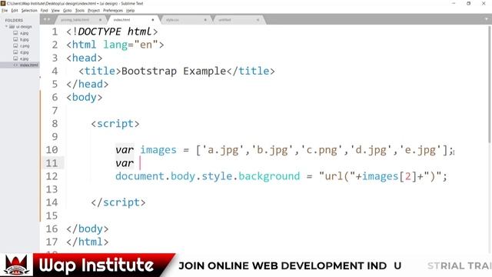
Task: Open the Preferences menu
Action: (x=113, y=10)
